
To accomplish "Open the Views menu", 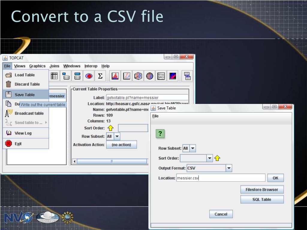I will pyautogui.click(x=19, y=66).
